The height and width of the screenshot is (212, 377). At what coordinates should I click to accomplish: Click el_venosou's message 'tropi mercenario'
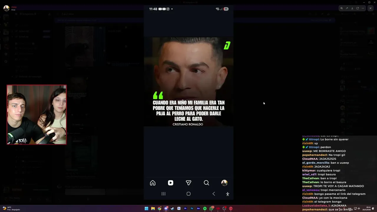333,190
